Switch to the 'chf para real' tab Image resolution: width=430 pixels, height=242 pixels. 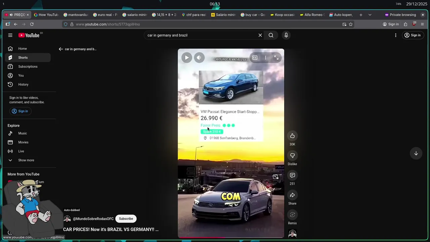[x=194, y=15]
